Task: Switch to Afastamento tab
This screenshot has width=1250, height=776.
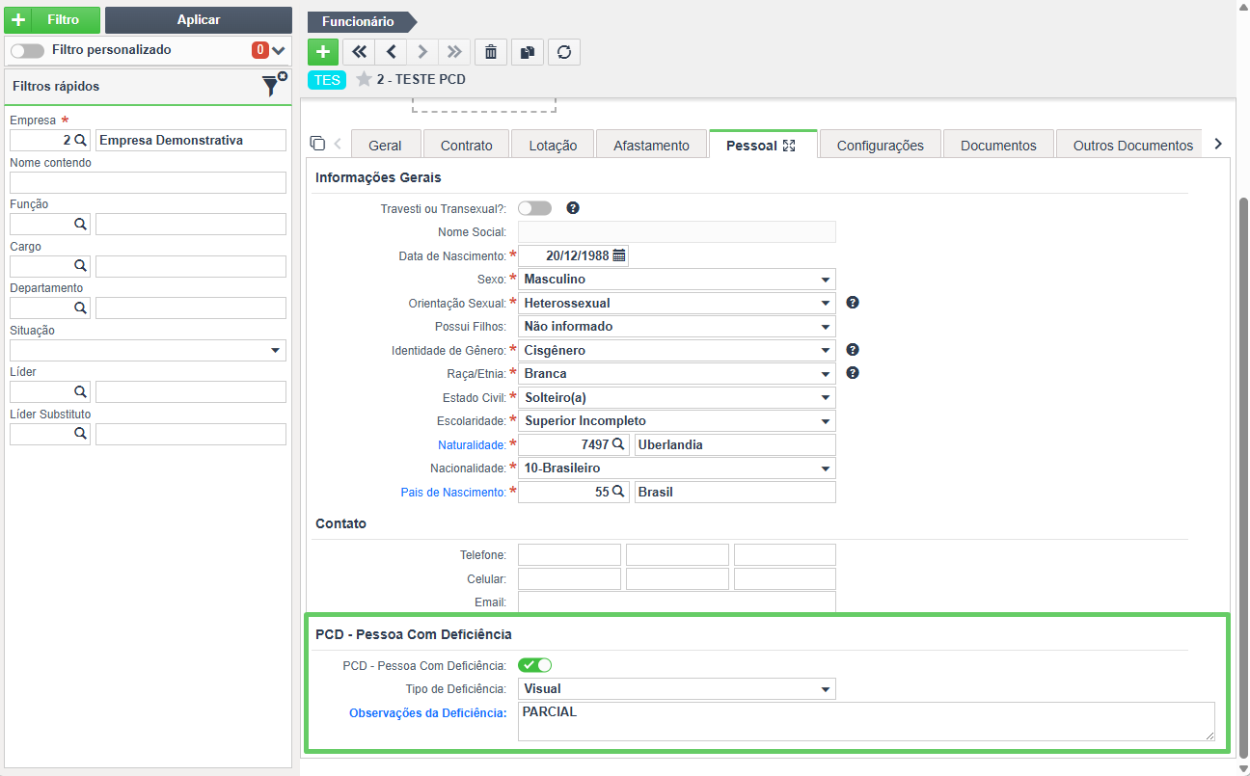Action: pyautogui.click(x=651, y=145)
